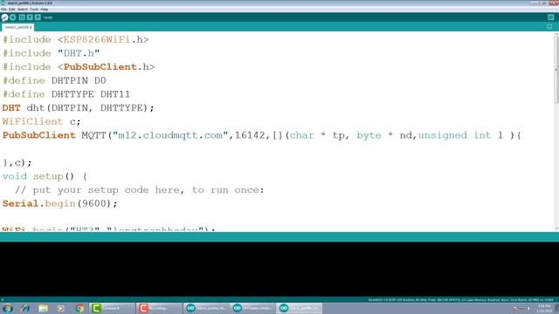Select the sketch_jan06b editor tab
This screenshot has height=314, width=559.
(17, 27)
